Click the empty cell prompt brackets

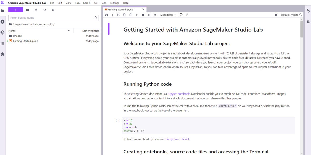click(118, 120)
